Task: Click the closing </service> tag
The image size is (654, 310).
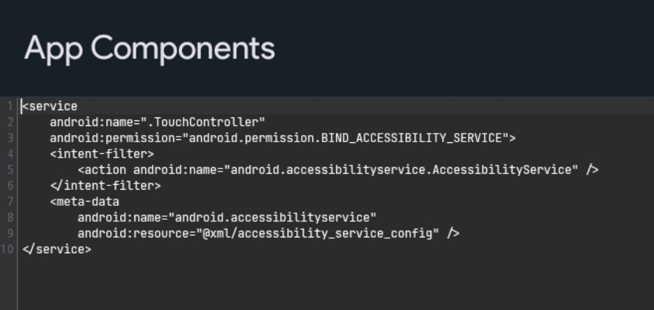Action: 57,249
